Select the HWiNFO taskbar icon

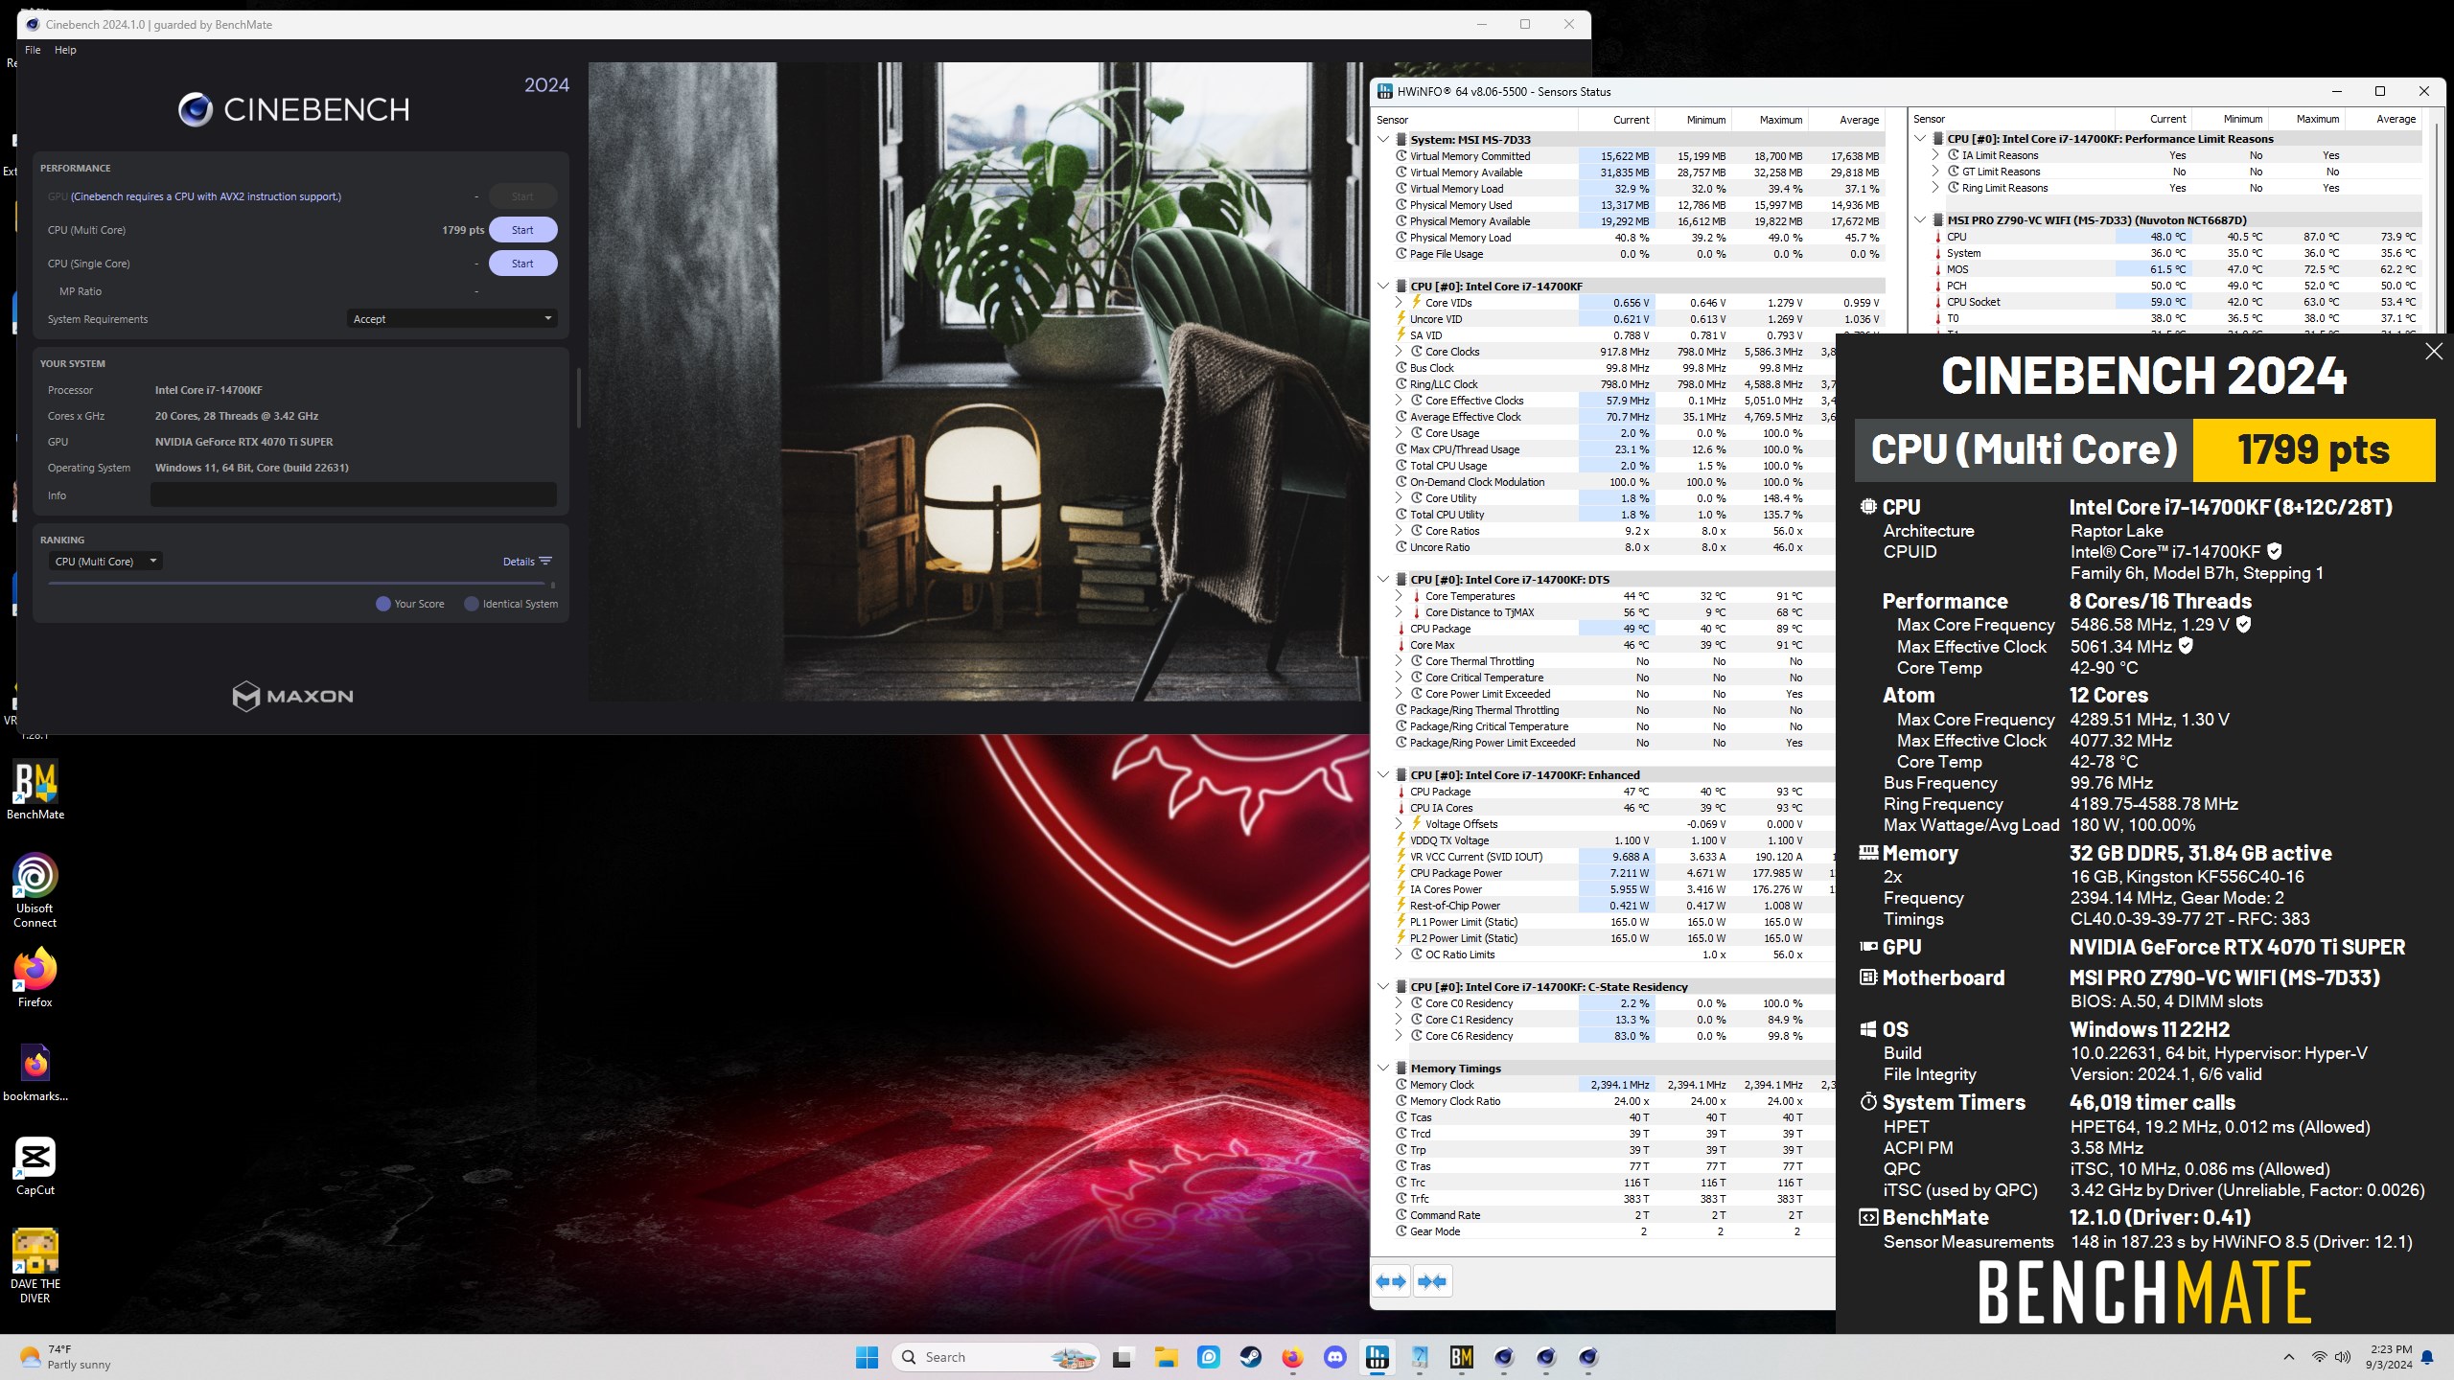(1377, 1357)
